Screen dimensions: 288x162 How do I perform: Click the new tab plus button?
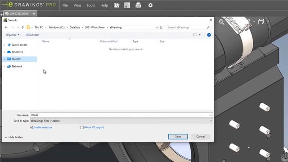coord(1,14)
